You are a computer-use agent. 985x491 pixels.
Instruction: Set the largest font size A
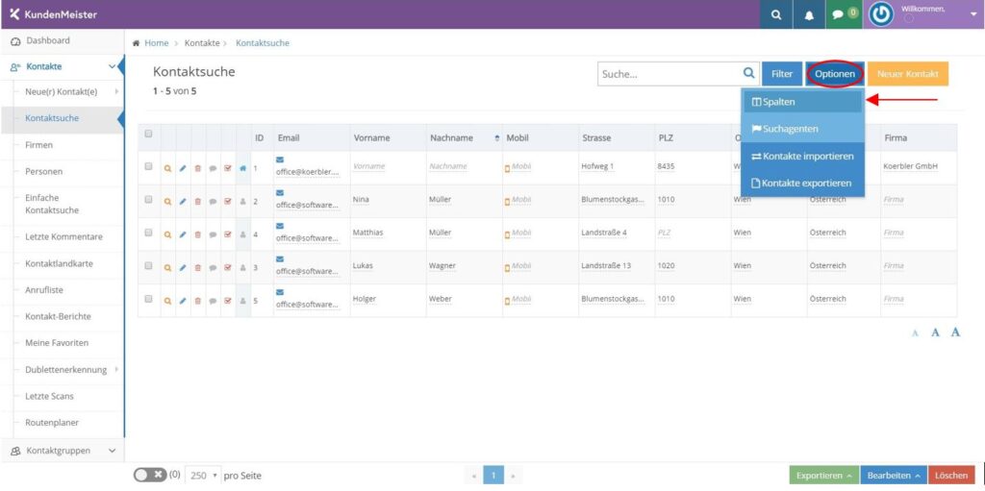955,332
